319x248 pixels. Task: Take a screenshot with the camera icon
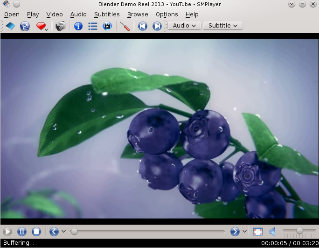click(x=60, y=26)
